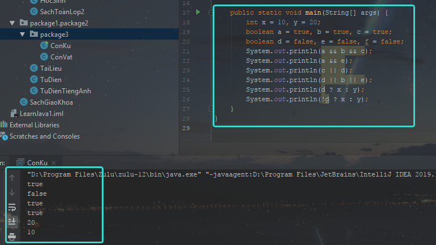Select Scratches and Consoles node
The image size is (436, 245).
point(45,136)
